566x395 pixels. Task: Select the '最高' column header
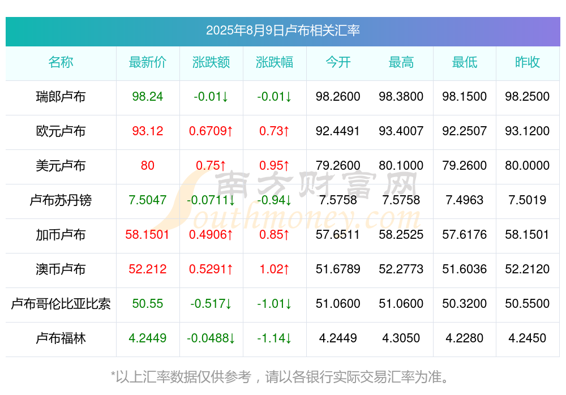click(x=401, y=62)
